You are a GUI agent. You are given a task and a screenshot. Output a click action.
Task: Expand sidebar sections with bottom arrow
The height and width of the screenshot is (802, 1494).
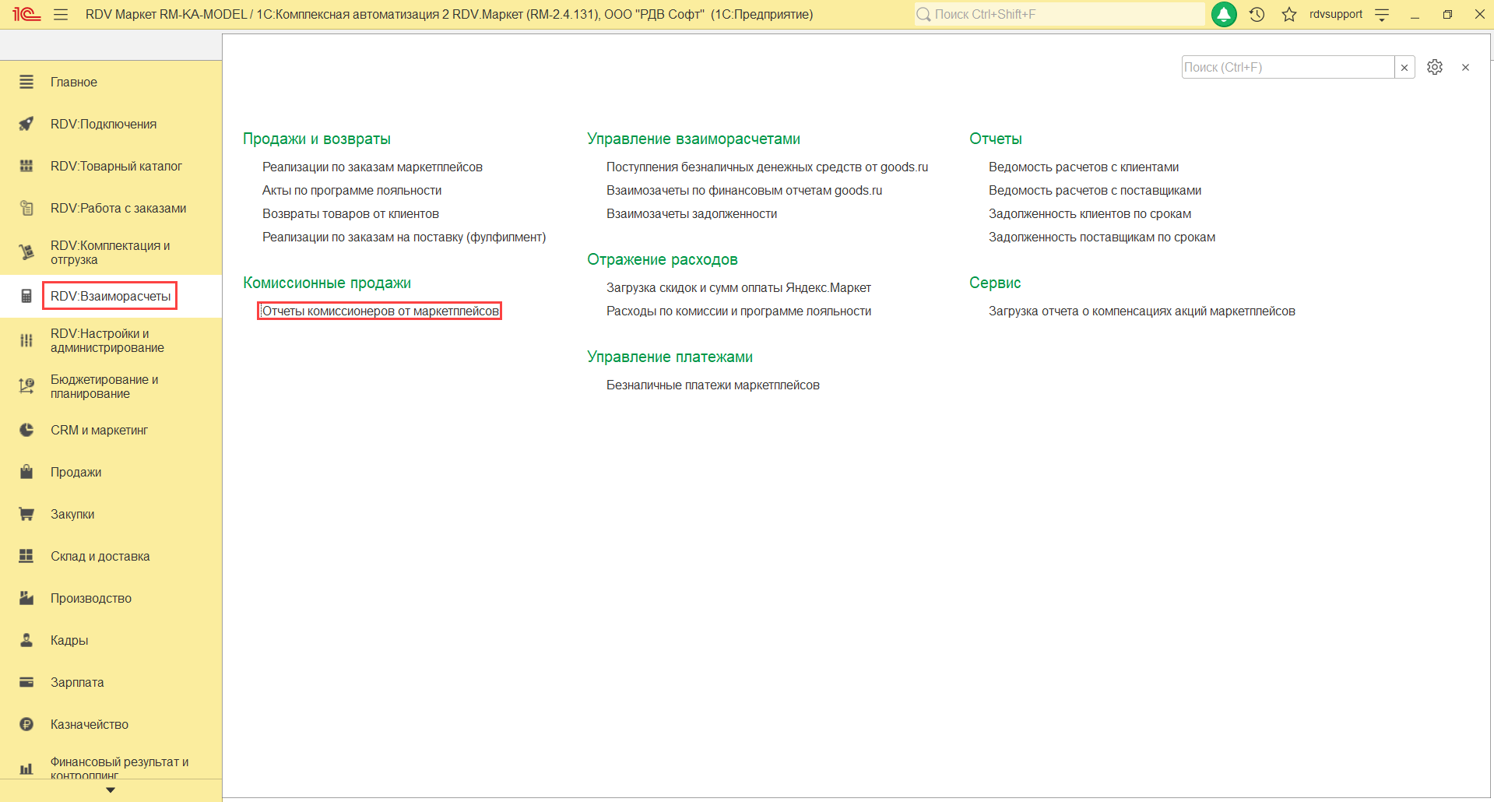pyautogui.click(x=111, y=790)
